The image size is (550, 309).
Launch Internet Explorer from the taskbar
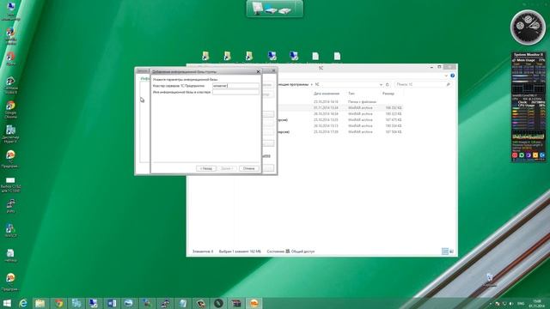point(23,303)
